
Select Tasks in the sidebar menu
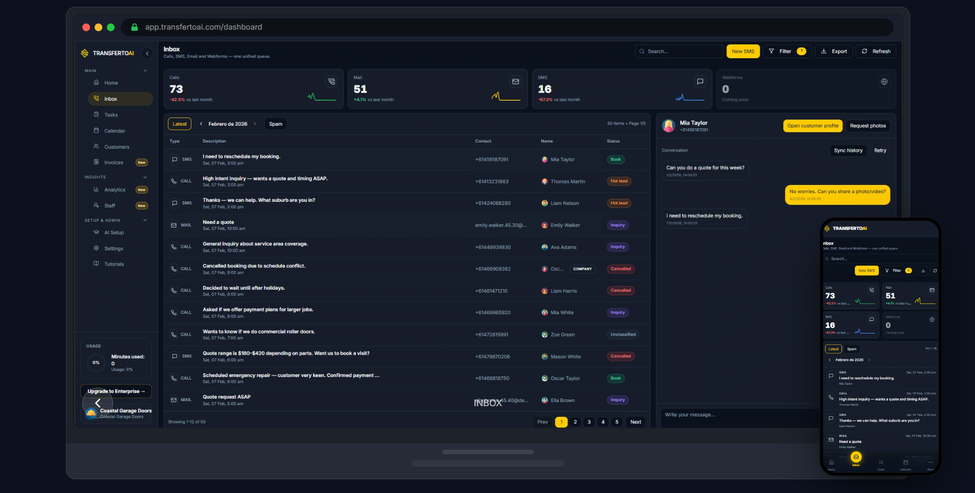click(111, 114)
